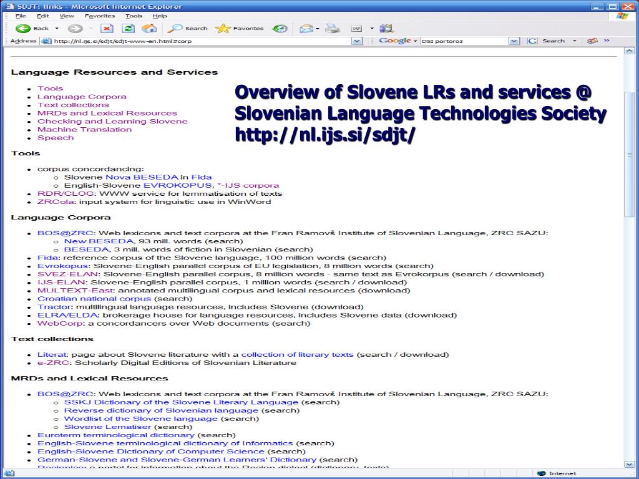Open the Google logo dropdown menu
Image resolution: width=639 pixels, height=479 pixels.
pos(415,41)
